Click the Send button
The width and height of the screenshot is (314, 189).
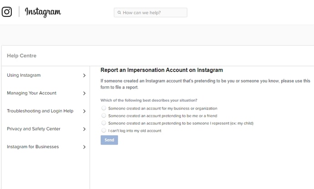(x=109, y=140)
